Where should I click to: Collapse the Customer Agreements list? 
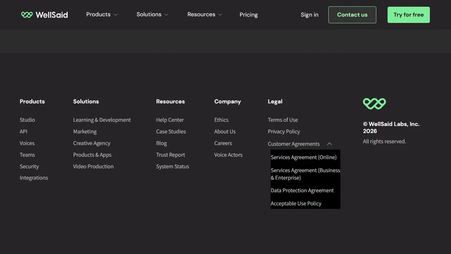tap(300, 144)
